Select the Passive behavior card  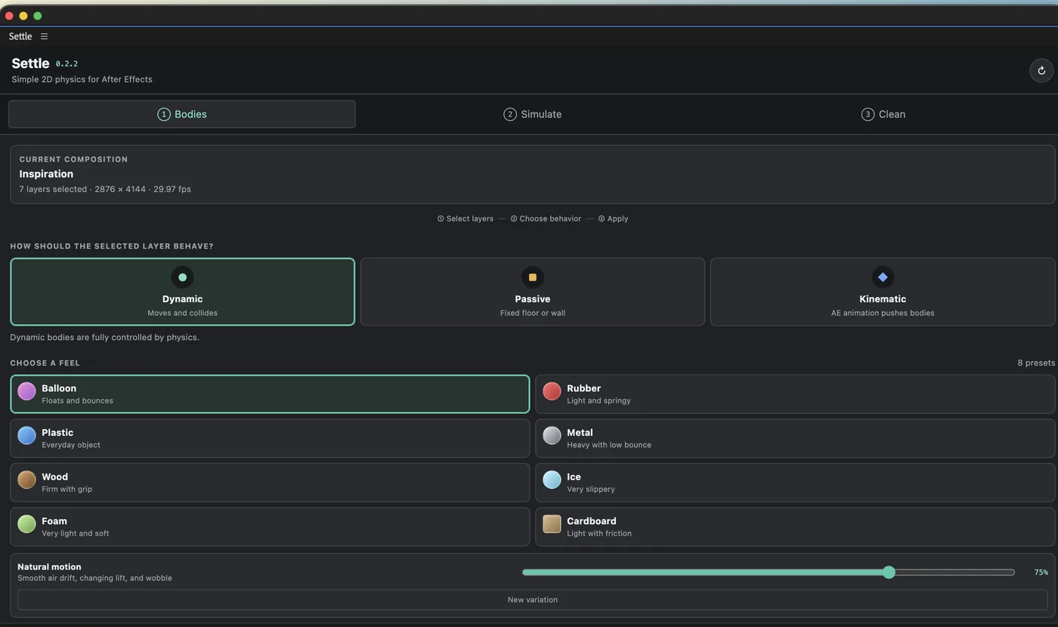point(533,292)
